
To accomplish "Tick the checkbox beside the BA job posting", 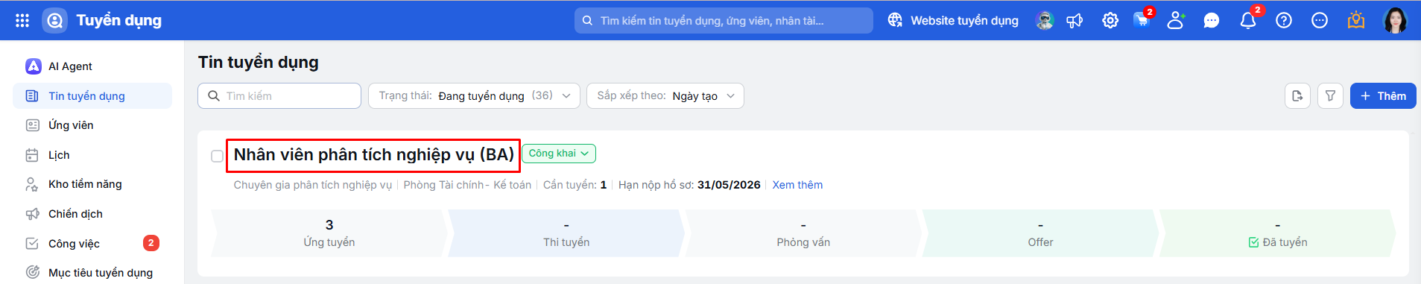I will pyautogui.click(x=217, y=156).
